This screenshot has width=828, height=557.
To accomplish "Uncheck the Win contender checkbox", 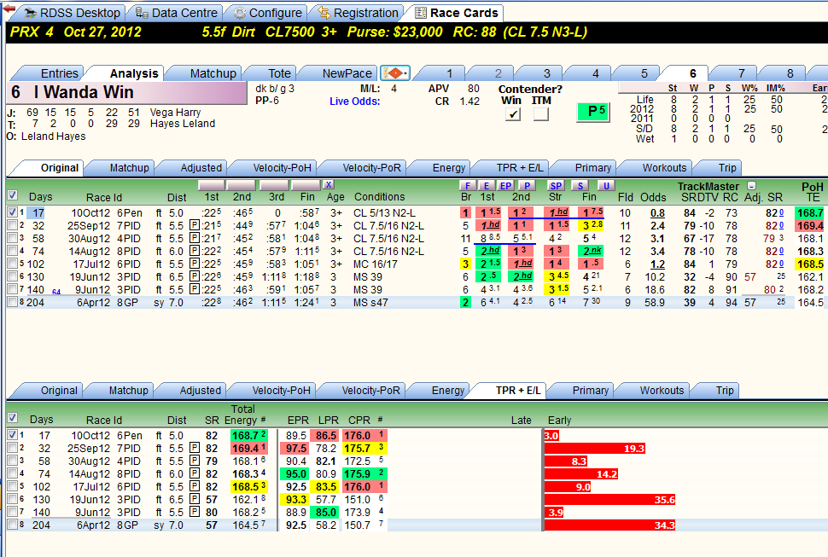I will tap(512, 114).
